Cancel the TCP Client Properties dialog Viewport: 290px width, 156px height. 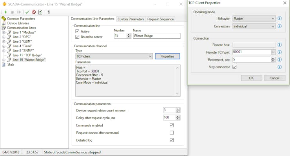[275, 78]
